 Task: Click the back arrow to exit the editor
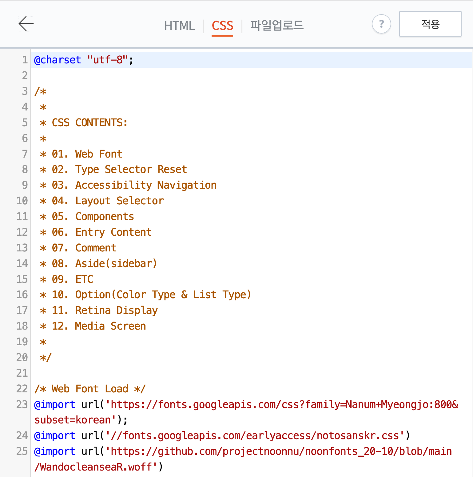click(x=26, y=24)
